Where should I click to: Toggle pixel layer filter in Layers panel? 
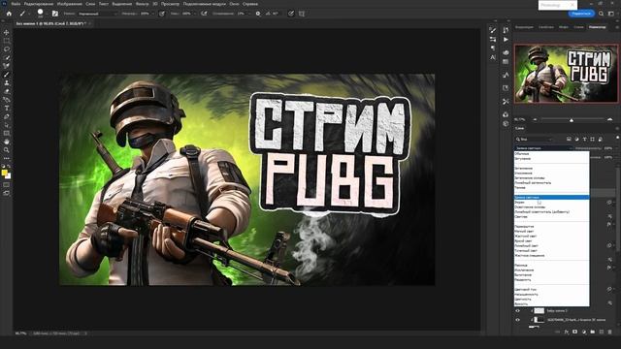click(x=569, y=140)
